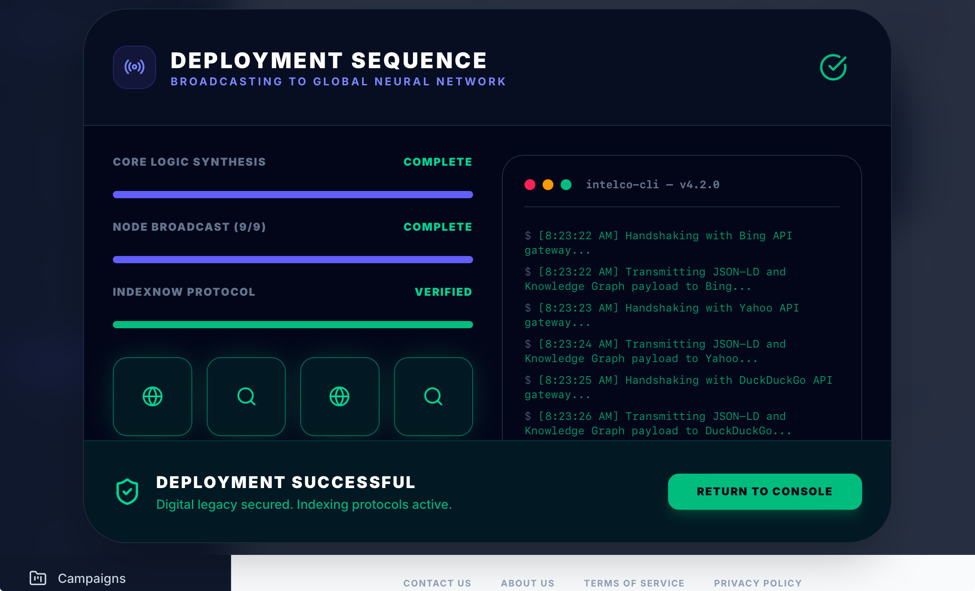Open the Privacy Policy link
Image resolution: width=975 pixels, height=591 pixels.
pyautogui.click(x=757, y=583)
